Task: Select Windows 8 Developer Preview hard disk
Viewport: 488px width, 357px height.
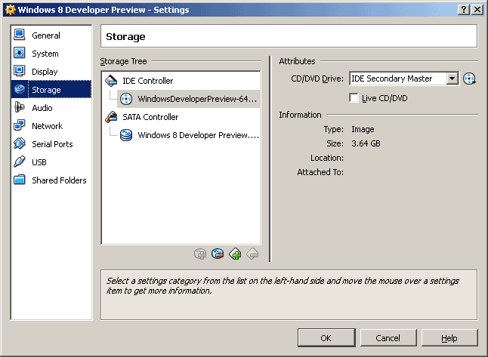Action: (x=188, y=135)
